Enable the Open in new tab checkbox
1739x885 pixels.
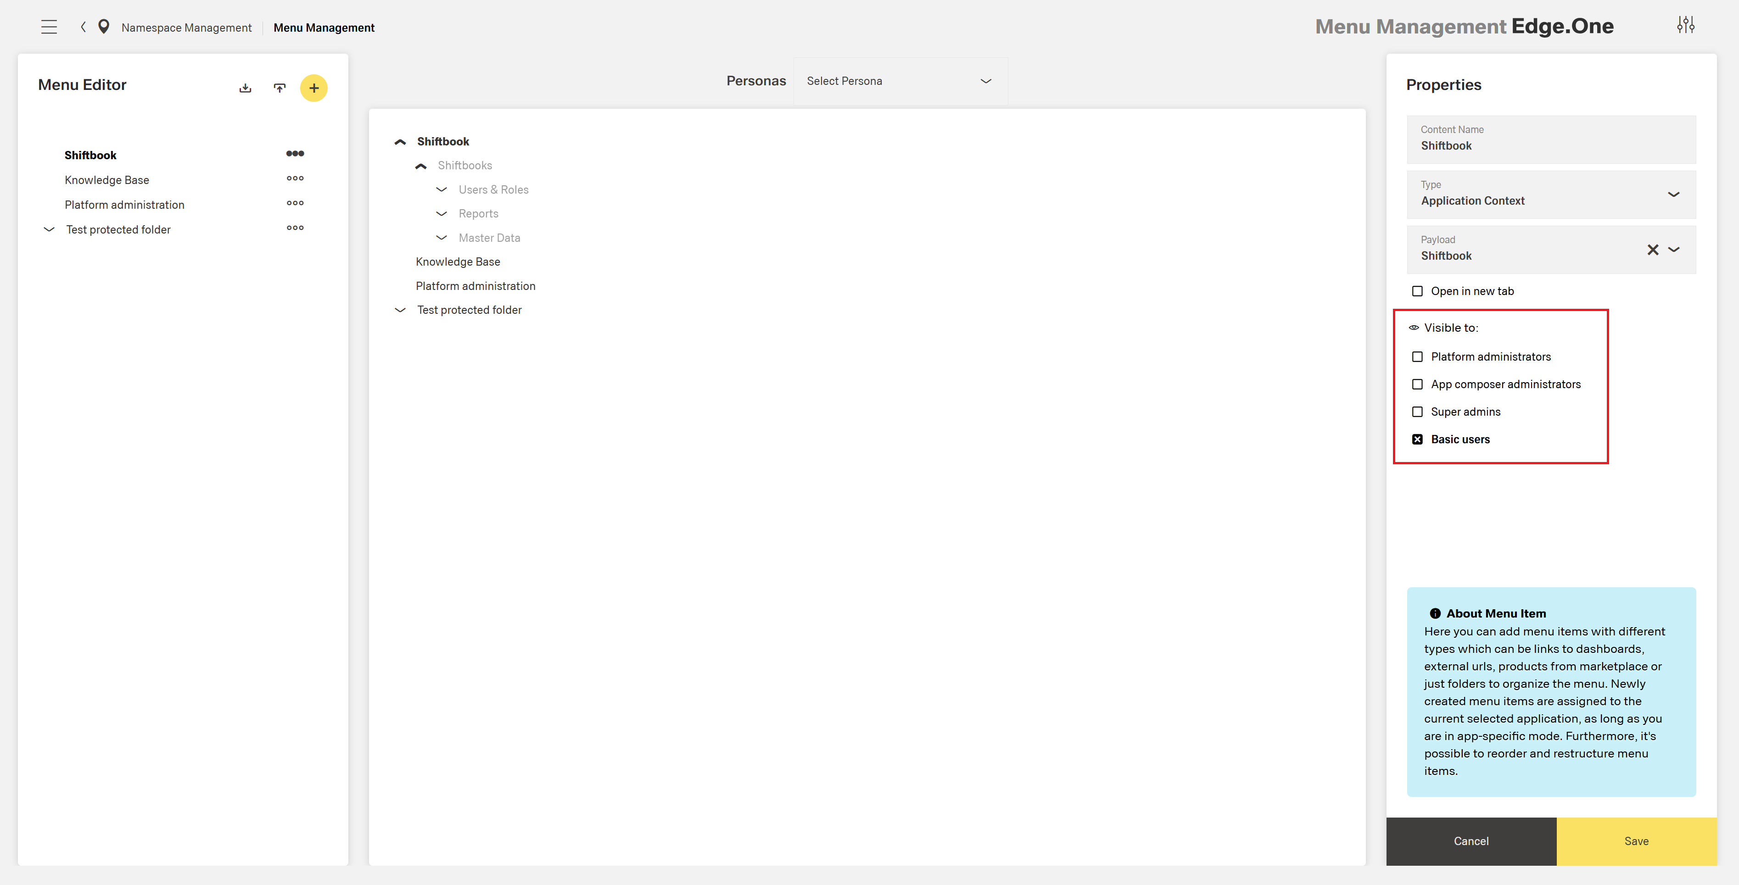pyautogui.click(x=1418, y=290)
